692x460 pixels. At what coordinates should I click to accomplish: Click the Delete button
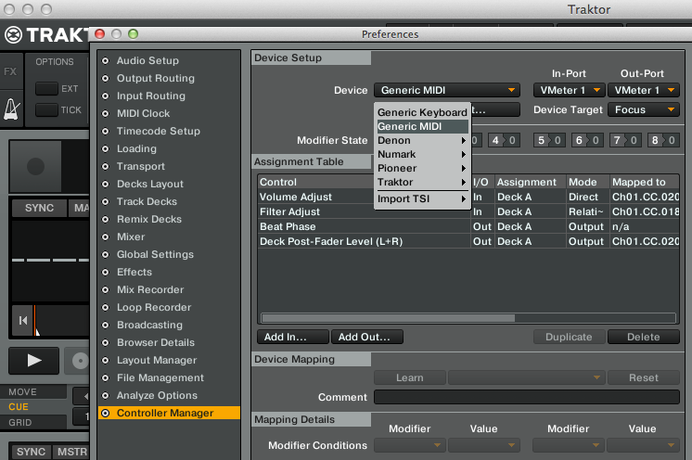pyautogui.click(x=644, y=337)
